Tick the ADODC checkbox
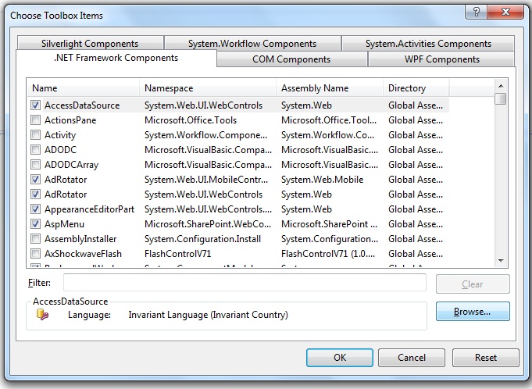The height and width of the screenshot is (389, 532). (35, 149)
